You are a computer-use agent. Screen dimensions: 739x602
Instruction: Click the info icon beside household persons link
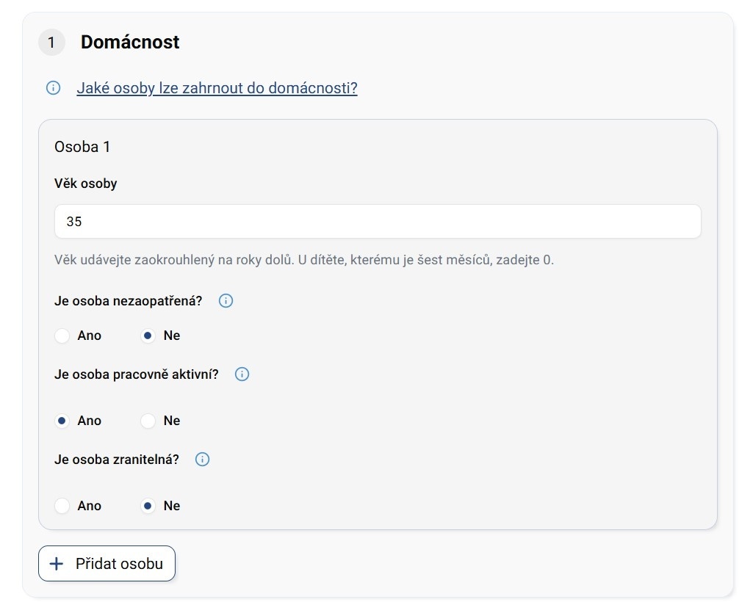pyautogui.click(x=53, y=88)
